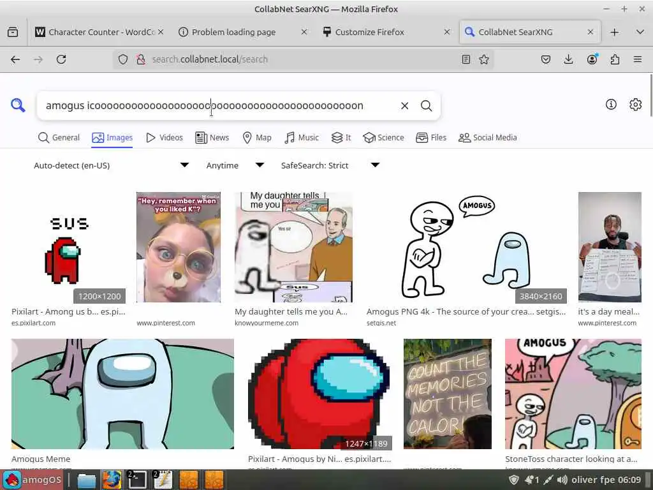Screen dimensions: 653x490
Task: Open the Anytime time range dropdown
Action: (x=235, y=165)
